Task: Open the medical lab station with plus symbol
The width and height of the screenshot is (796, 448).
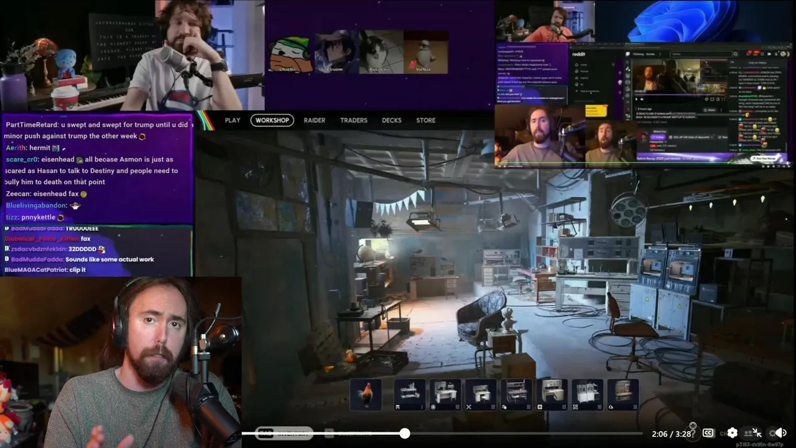Action: (x=552, y=394)
